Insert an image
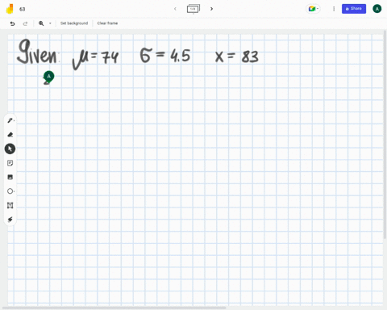This screenshot has height=310, width=387. click(x=10, y=177)
